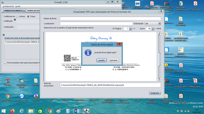Viewport: 204px width, 114px height.
Task: Click the FirmaEC taskbar icon
Action: pyautogui.click(x=86, y=111)
